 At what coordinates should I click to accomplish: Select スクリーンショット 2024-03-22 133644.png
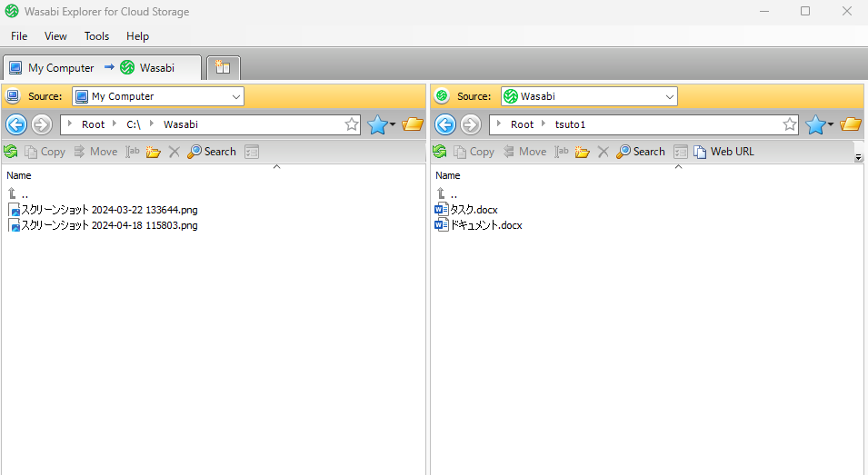103,210
